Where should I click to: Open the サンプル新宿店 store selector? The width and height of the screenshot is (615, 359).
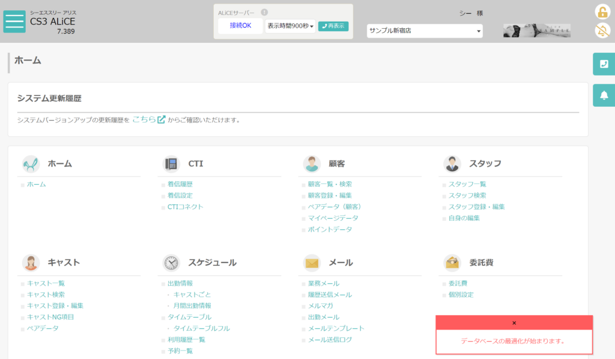point(425,31)
